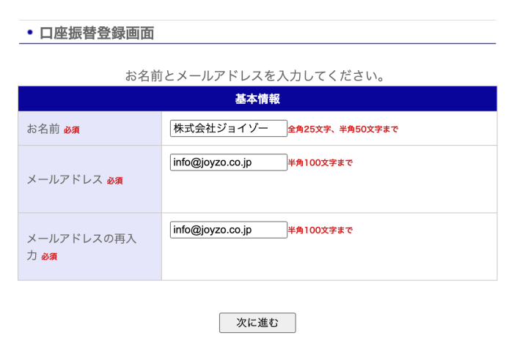Click the 必須 marker beside お名前

tap(71, 130)
